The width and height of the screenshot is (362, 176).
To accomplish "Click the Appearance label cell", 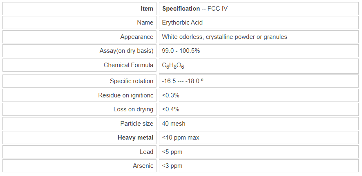I will (136, 37).
